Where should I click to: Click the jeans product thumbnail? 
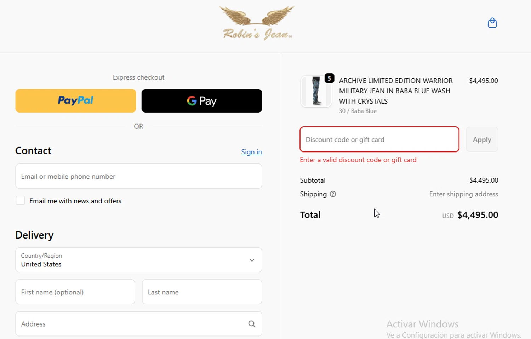(x=316, y=91)
